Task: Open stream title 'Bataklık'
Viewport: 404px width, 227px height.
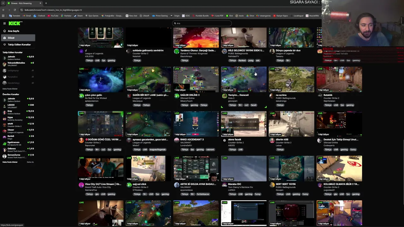Action: click(328, 95)
